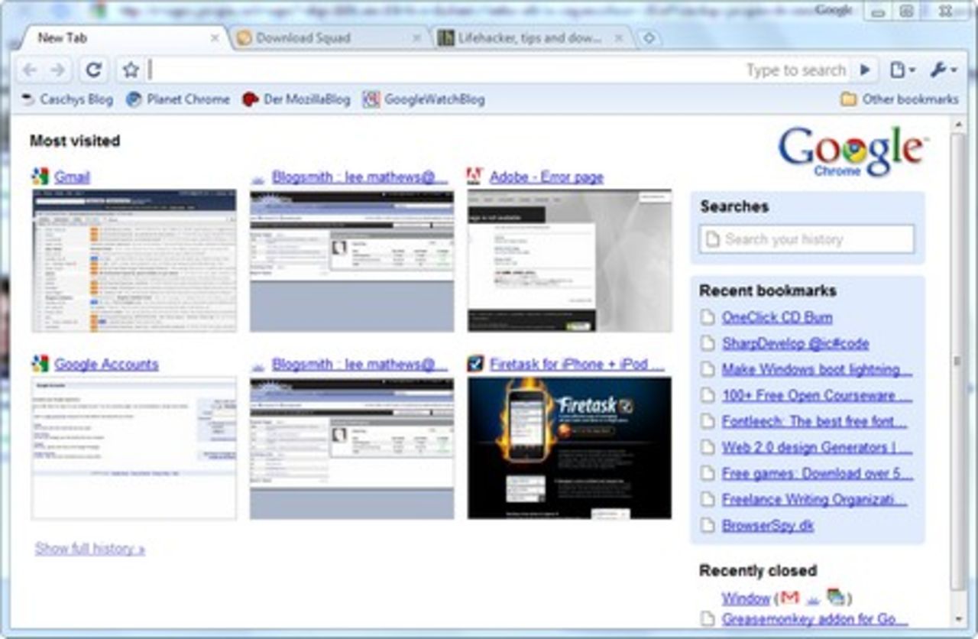
Task: Open OneClick CD Burn bookmark
Action: (776, 317)
